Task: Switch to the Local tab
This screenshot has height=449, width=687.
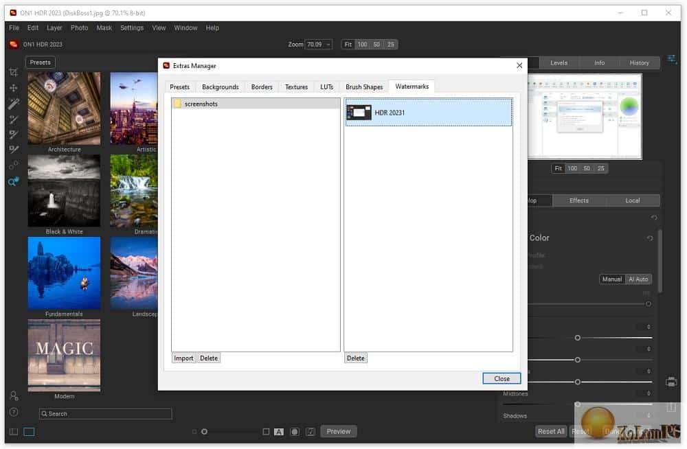Action: point(633,200)
